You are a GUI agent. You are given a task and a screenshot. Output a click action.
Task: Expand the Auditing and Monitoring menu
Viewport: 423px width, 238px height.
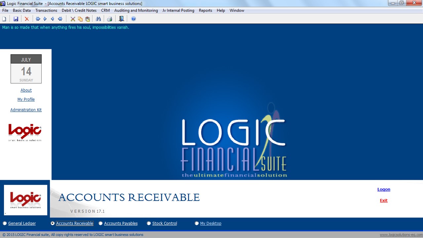136,11
